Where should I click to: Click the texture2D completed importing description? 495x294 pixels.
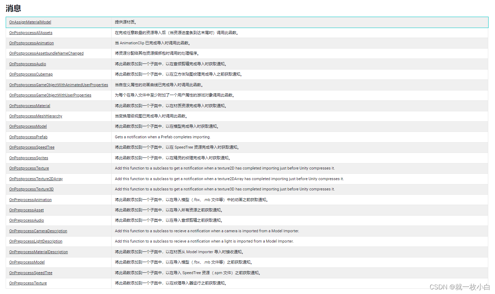225,168
